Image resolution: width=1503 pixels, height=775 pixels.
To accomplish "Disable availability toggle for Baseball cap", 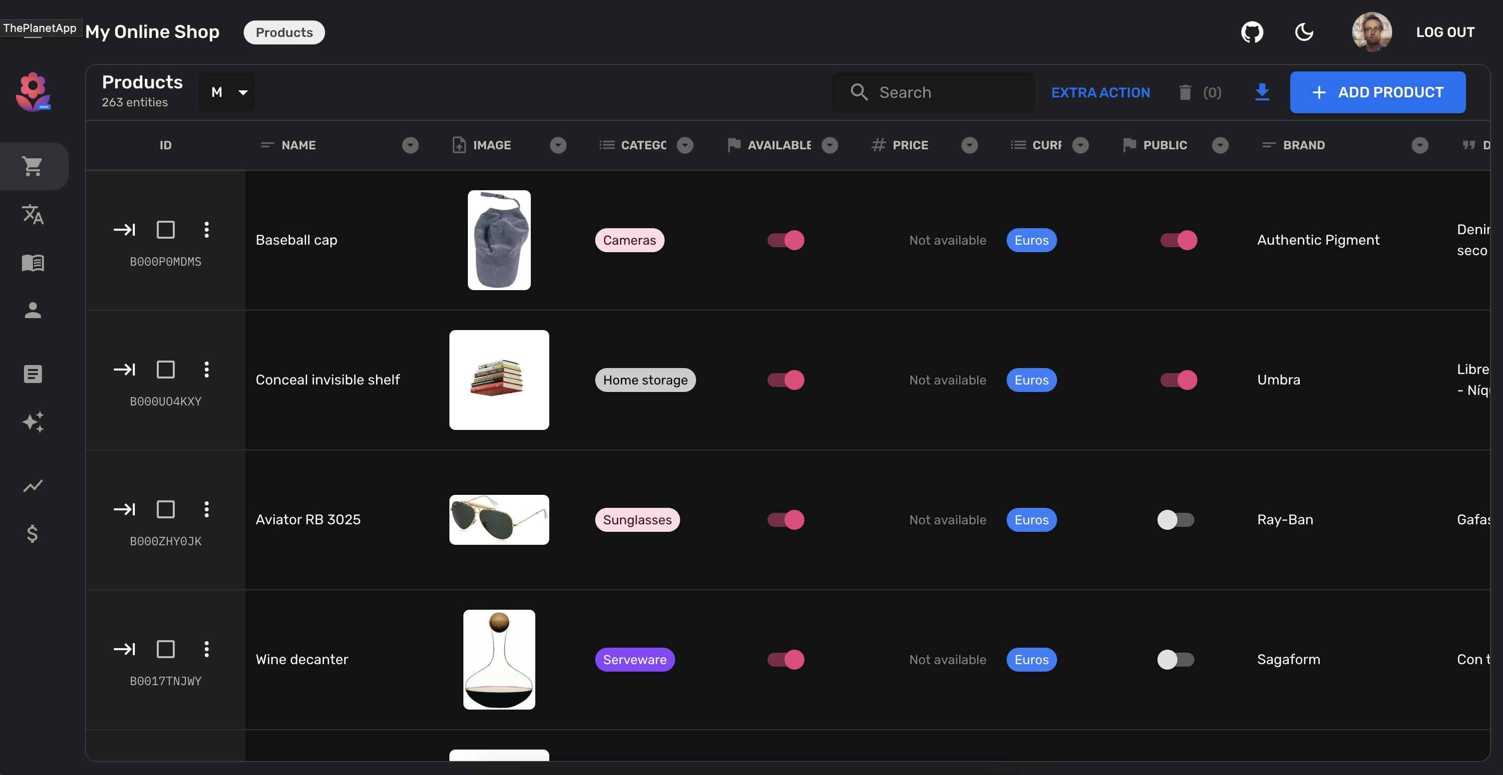I will pyautogui.click(x=785, y=240).
